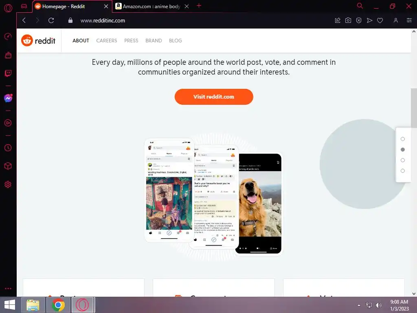The image size is (417, 313).
Task: Click the scrollbar up arrow
Action: tap(414, 31)
